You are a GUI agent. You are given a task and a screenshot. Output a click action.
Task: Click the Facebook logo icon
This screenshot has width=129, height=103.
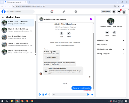(x=4, y=12)
